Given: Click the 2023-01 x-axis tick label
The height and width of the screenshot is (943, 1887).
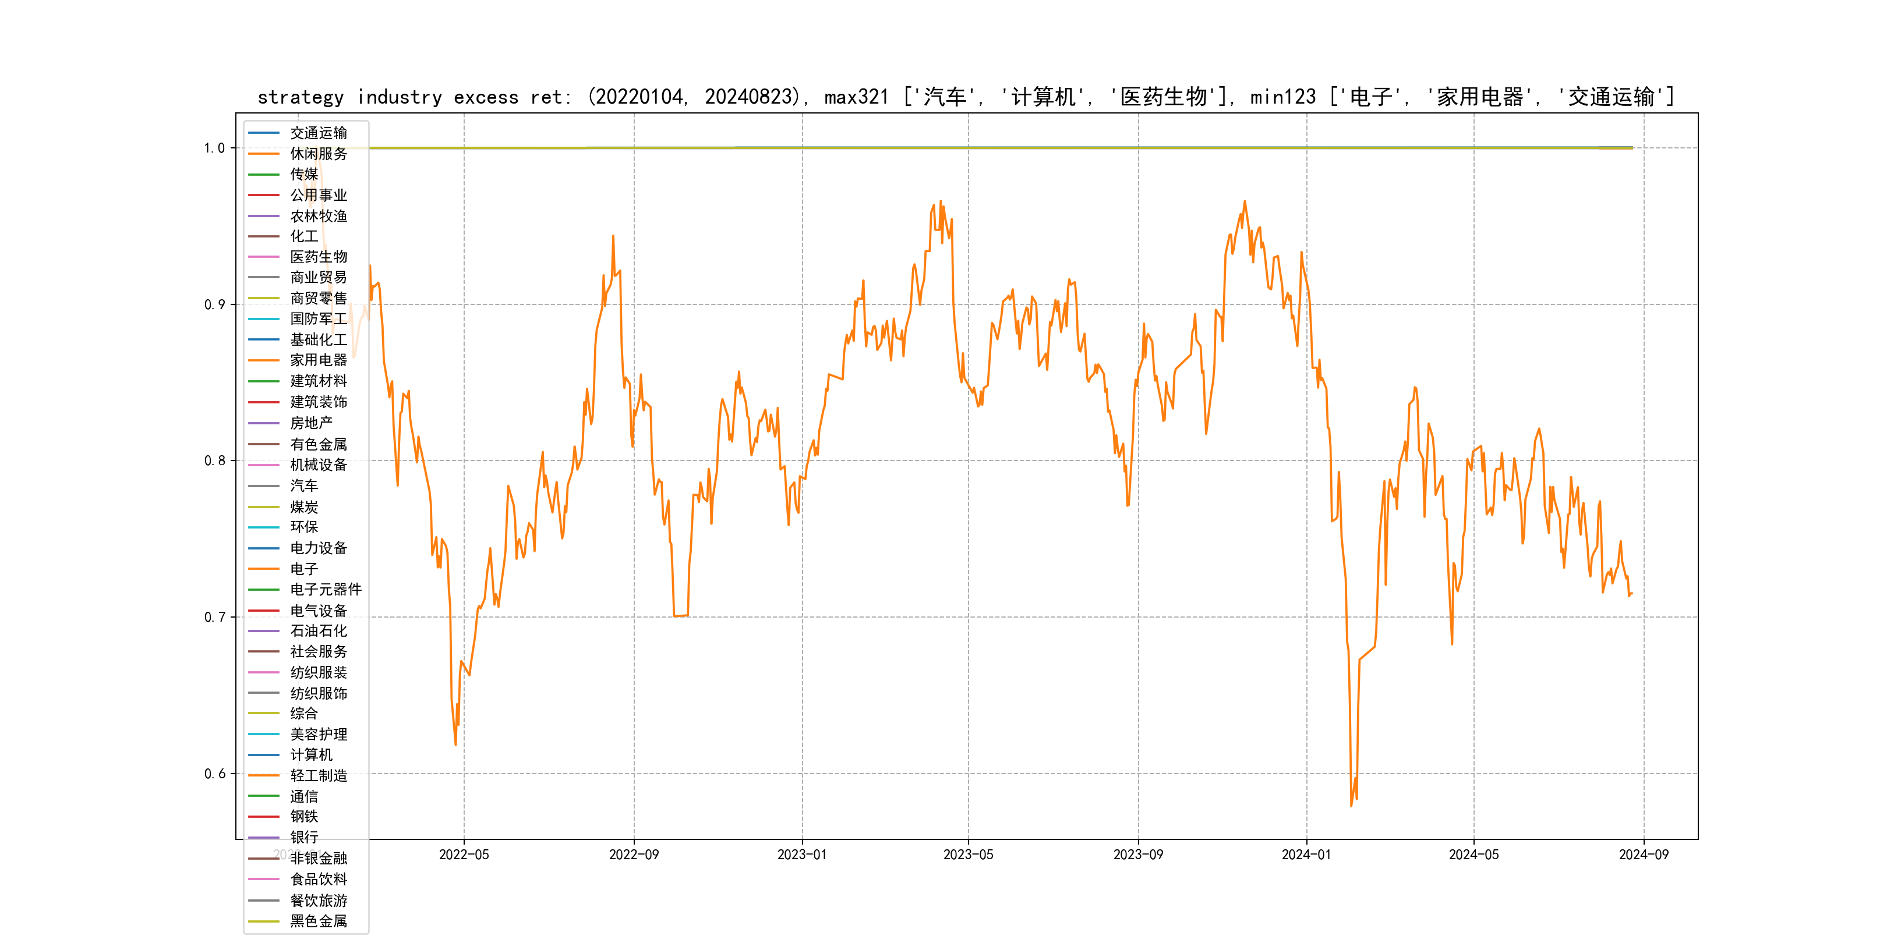Looking at the screenshot, I should click(x=801, y=855).
